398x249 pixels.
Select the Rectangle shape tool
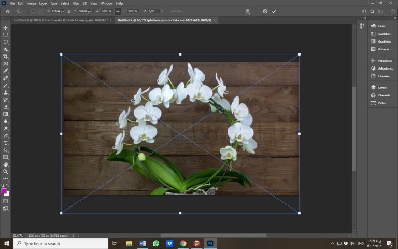[6, 157]
